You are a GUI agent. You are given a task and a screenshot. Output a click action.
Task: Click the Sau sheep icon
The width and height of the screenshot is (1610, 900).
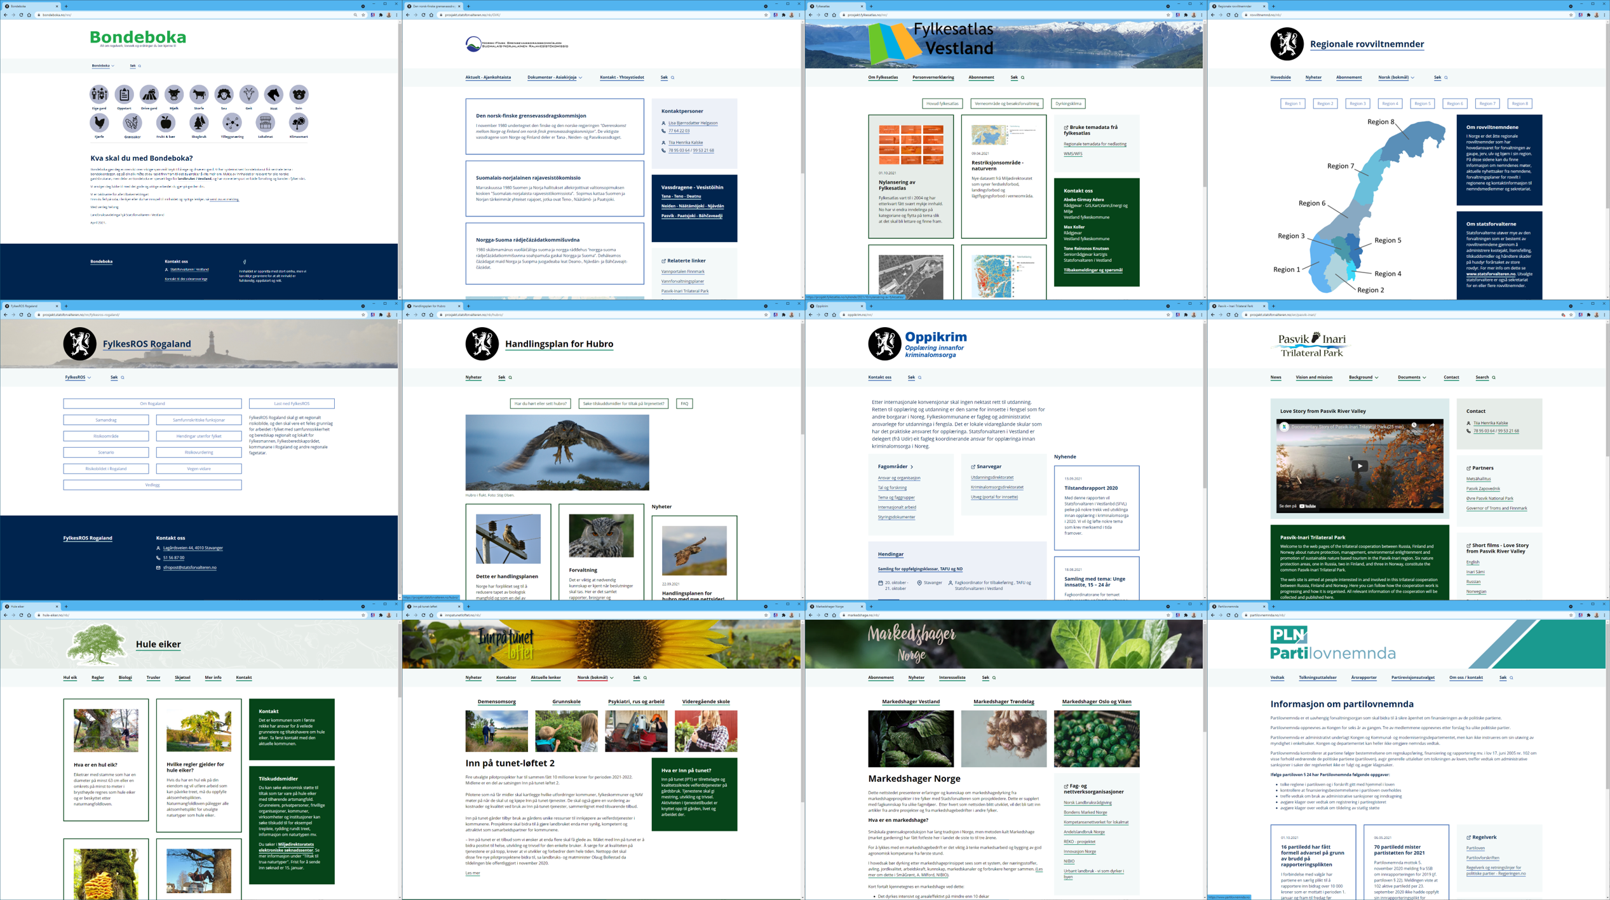(224, 95)
